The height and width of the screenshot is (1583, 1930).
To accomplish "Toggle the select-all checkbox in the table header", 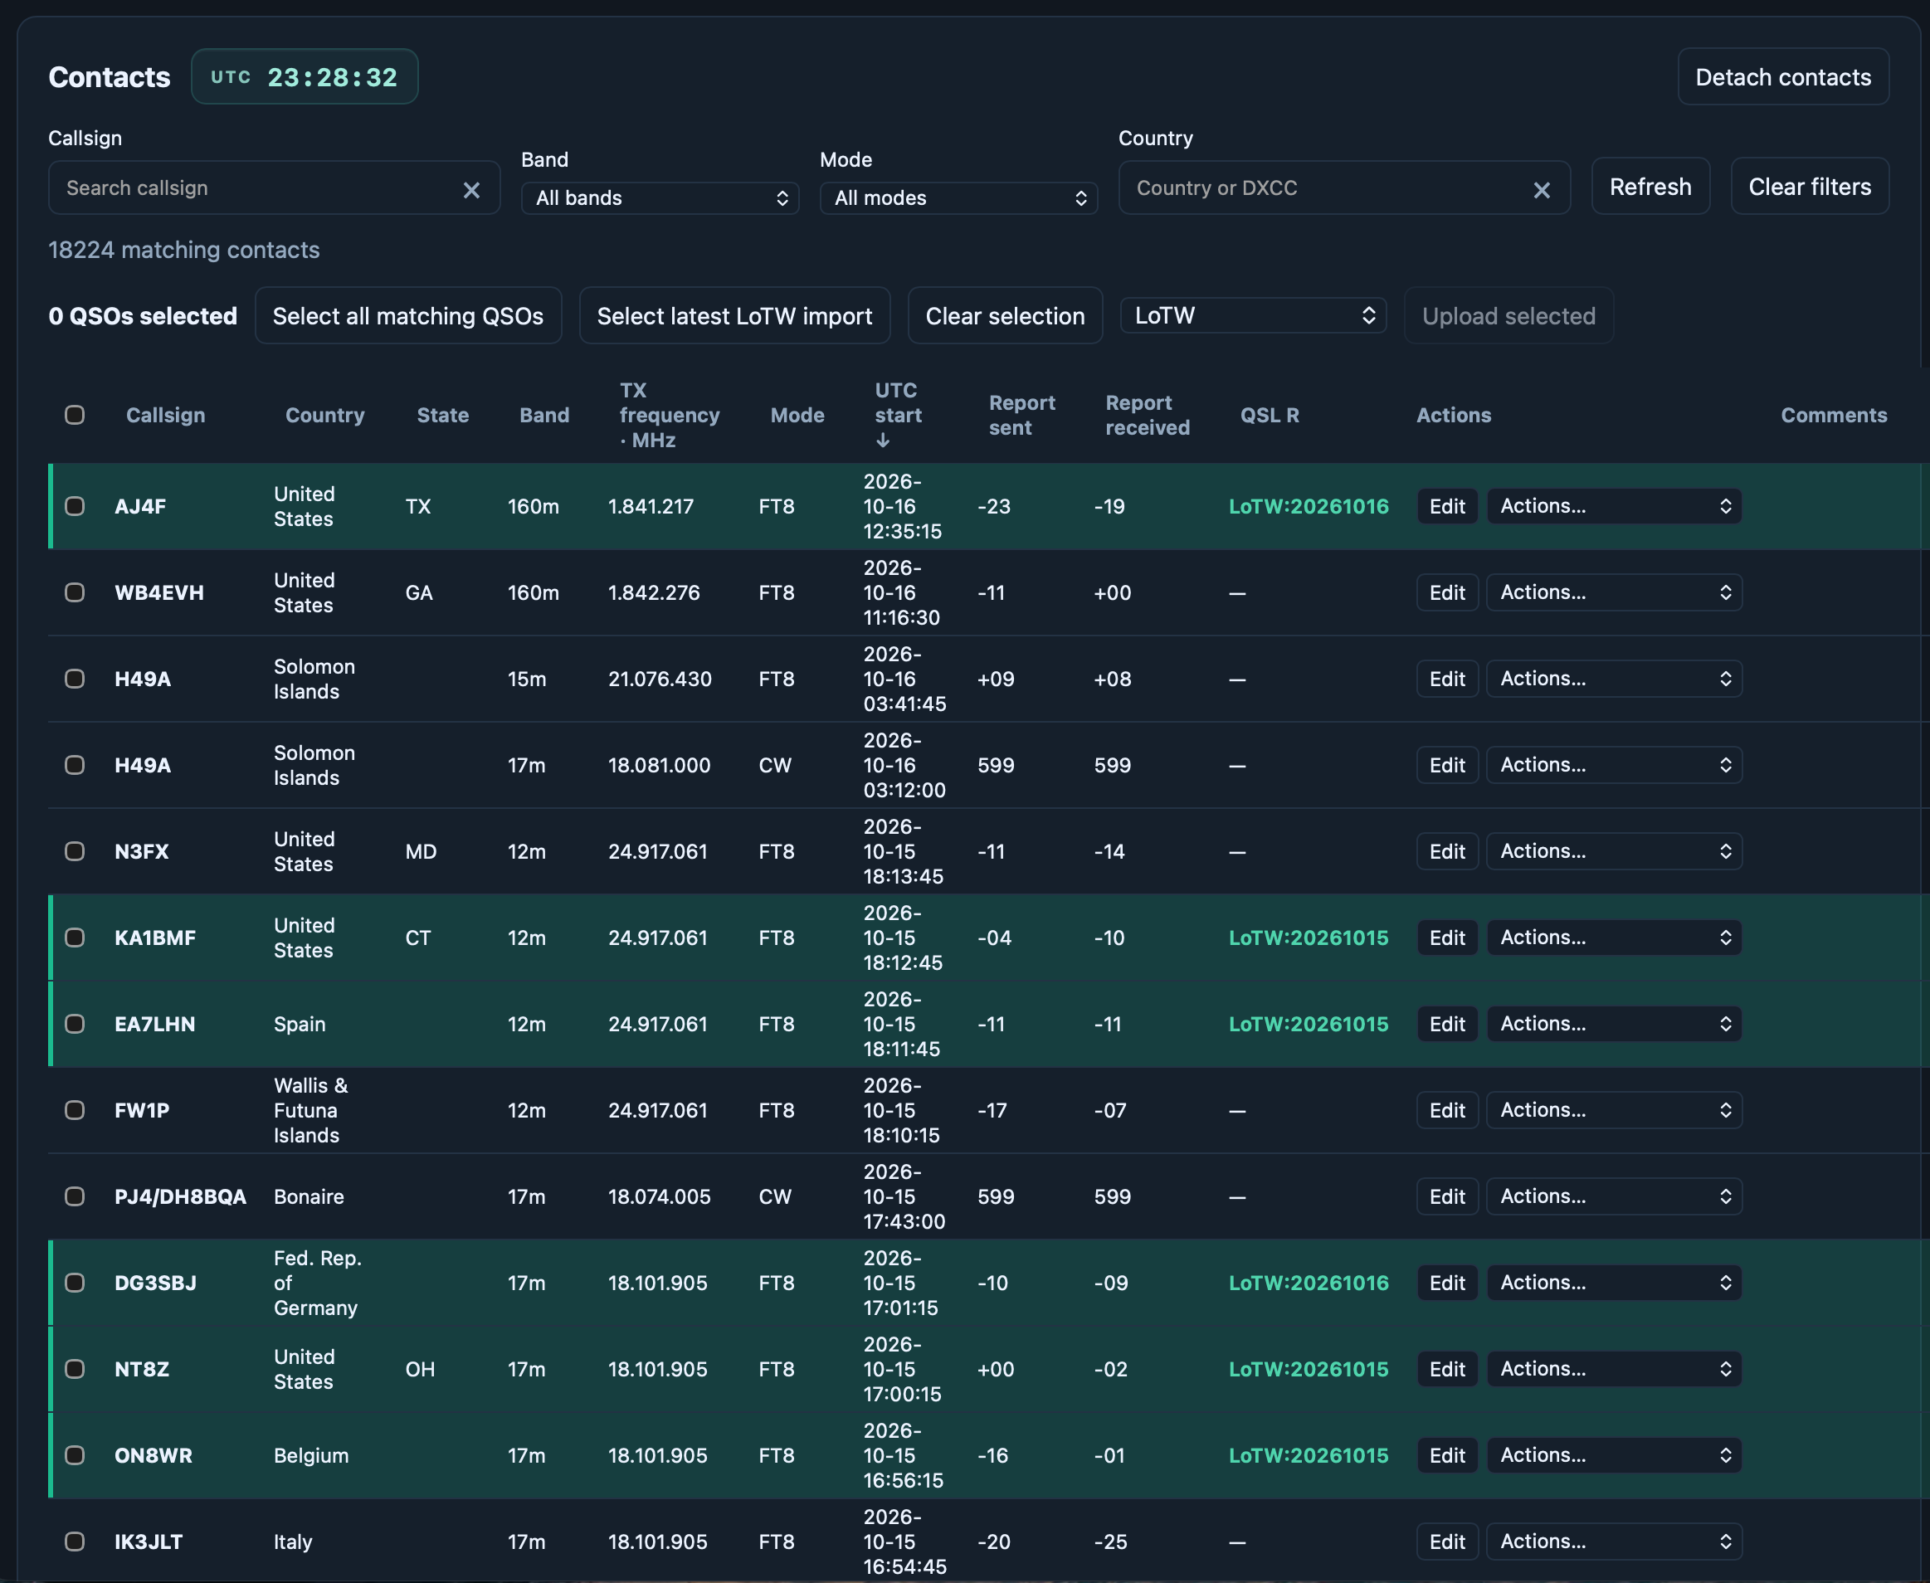I will (x=75, y=415).
